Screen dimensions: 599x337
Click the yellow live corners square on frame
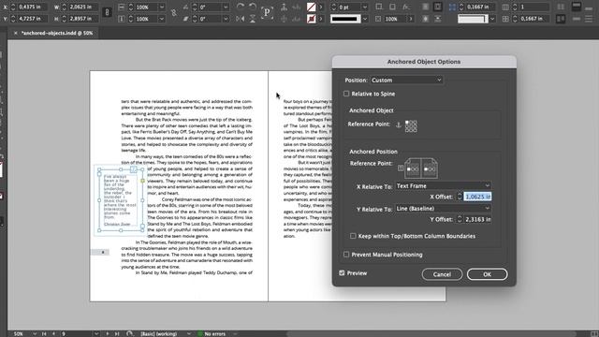pyautogui.click(x=142, y=181)
